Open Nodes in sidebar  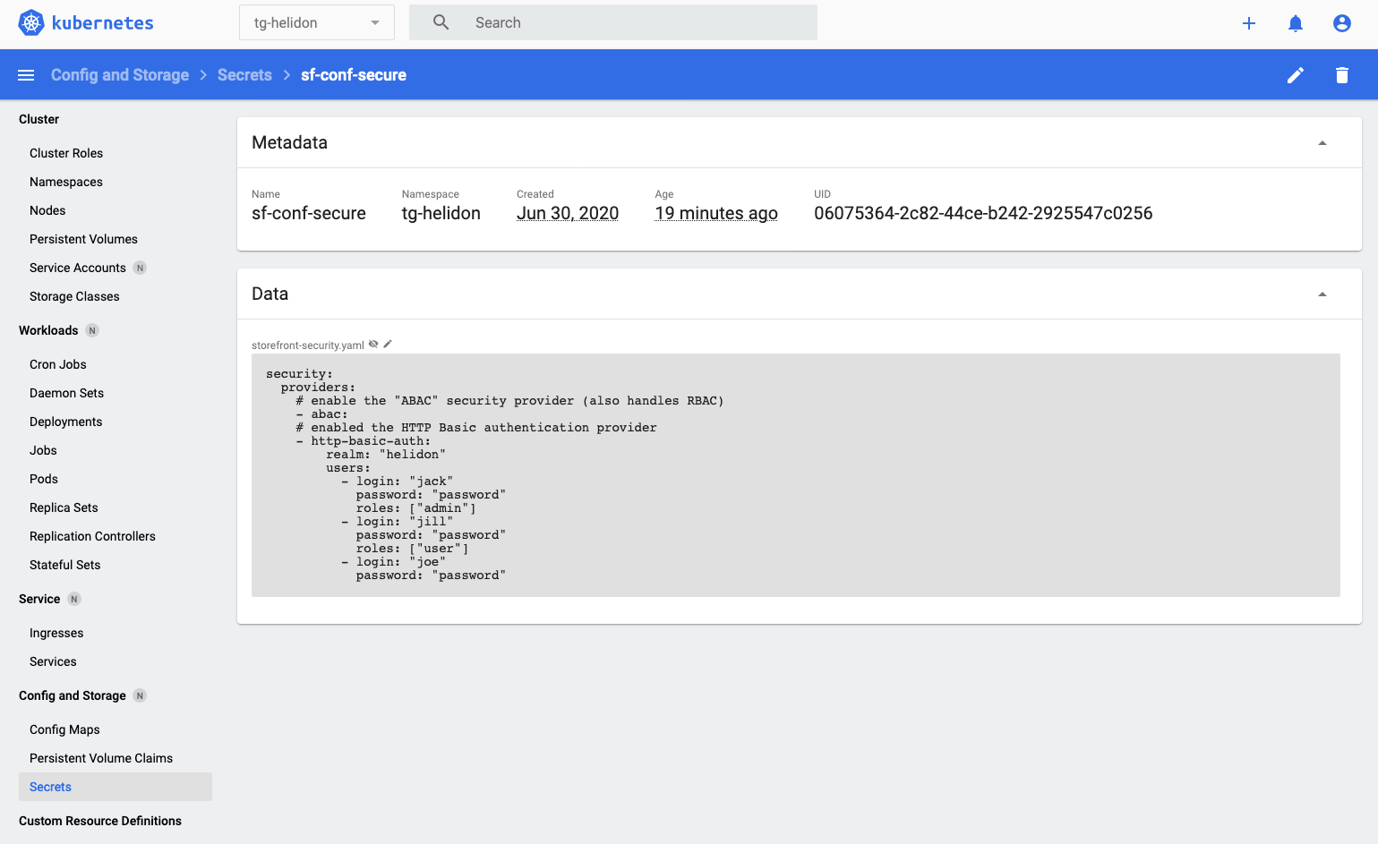tap(47, 210)
